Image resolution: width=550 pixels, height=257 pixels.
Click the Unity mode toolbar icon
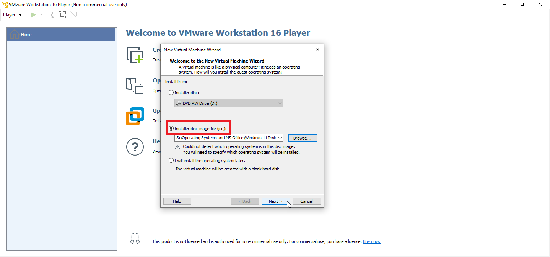pyautogui.click(x=74, y=15)
